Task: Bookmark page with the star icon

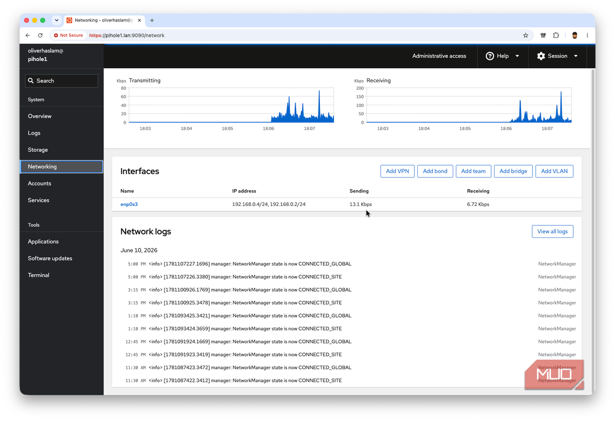Action: (526, 35)
